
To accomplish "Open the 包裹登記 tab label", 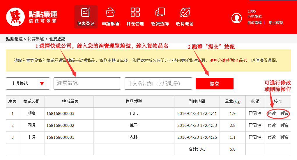I will 86,24.
